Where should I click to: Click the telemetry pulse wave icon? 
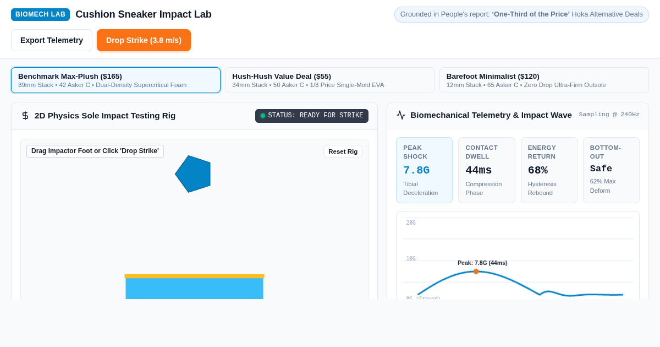(401, 115)
